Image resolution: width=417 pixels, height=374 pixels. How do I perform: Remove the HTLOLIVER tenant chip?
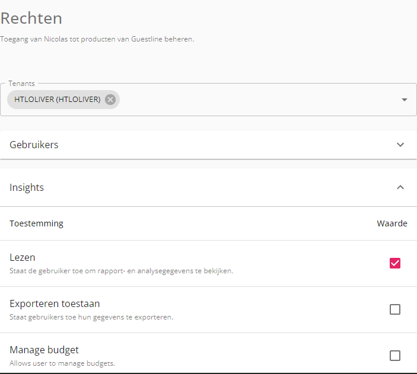(x=110, y=100)
